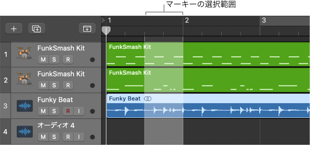Select track number 2 in header
The image size is (310, 145).
pos(5,80)
